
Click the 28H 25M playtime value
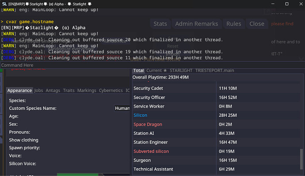(x=228, y=115)
